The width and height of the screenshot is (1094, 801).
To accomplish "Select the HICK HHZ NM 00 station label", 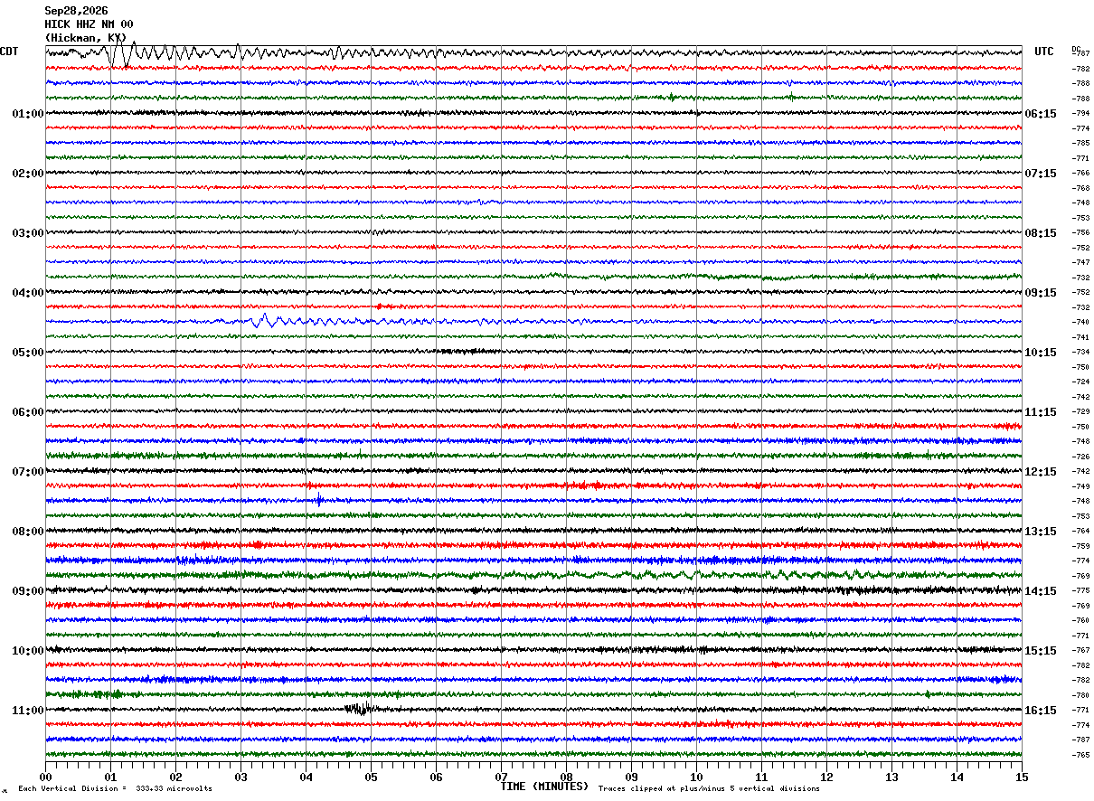I will pos(89,24).
